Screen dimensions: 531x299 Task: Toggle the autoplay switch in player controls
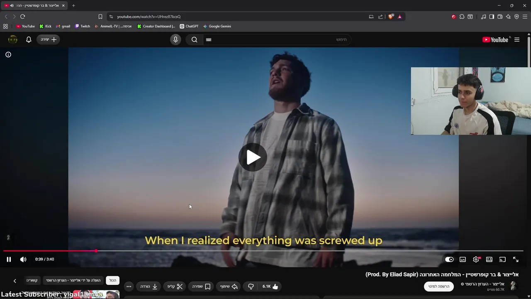tap(449, 259)
